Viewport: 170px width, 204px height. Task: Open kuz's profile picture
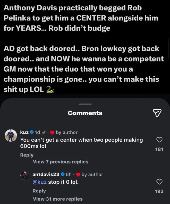11,135
